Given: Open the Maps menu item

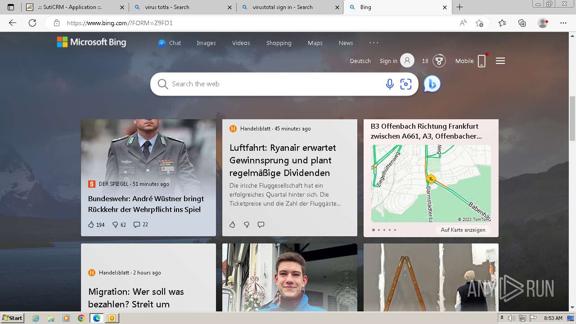Looking at the screenshot, I should pyautogui.click(x=315, y=43).
